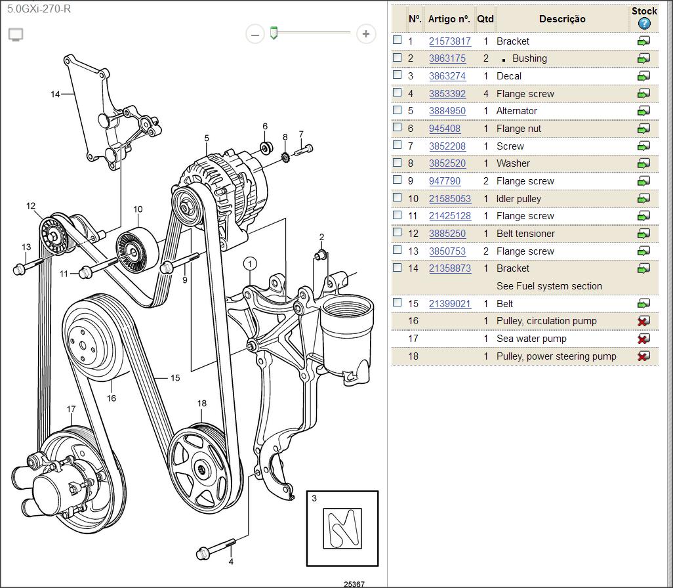Check stock icon for Idler pulley row

point(643,198)
